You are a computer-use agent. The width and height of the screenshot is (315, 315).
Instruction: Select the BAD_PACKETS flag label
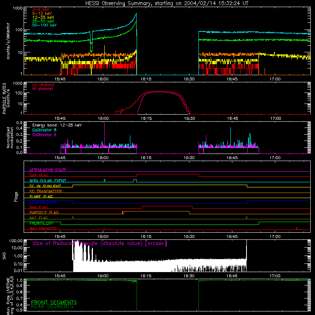point(43,228)
